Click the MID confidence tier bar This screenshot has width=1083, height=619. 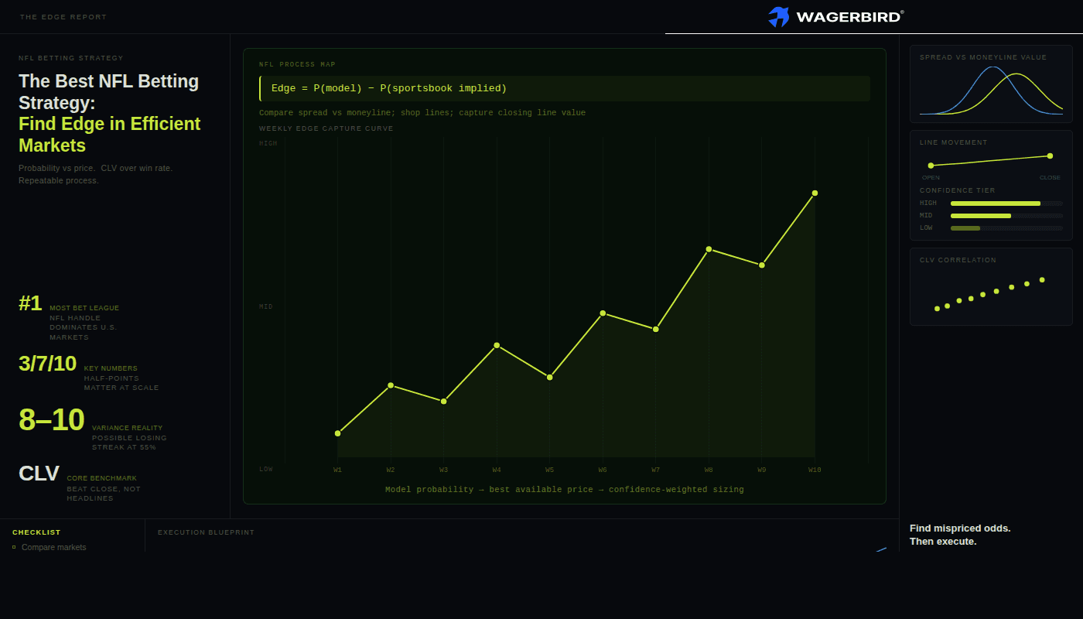[x=1006, y=216]
